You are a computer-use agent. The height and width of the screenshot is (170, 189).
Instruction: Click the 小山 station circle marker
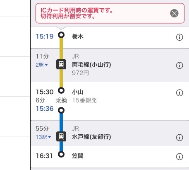pyautogui.click(x=61, y=90)
